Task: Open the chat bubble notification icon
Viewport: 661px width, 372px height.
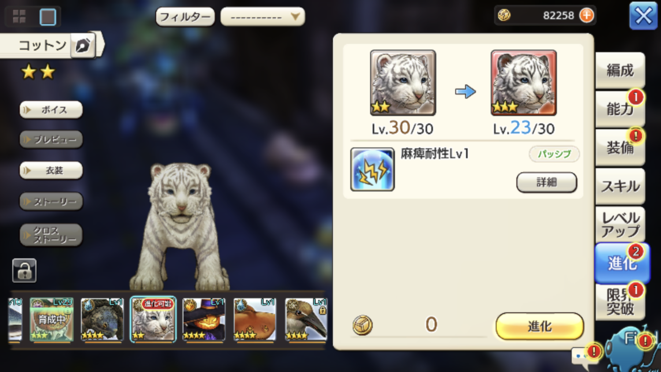Action: click(x=584, y=357)
